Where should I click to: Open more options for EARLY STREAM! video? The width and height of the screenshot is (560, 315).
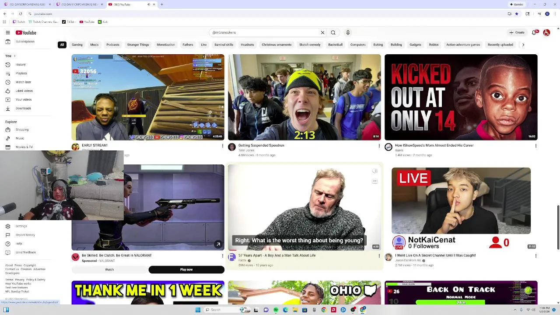click(x=222, y=146)
